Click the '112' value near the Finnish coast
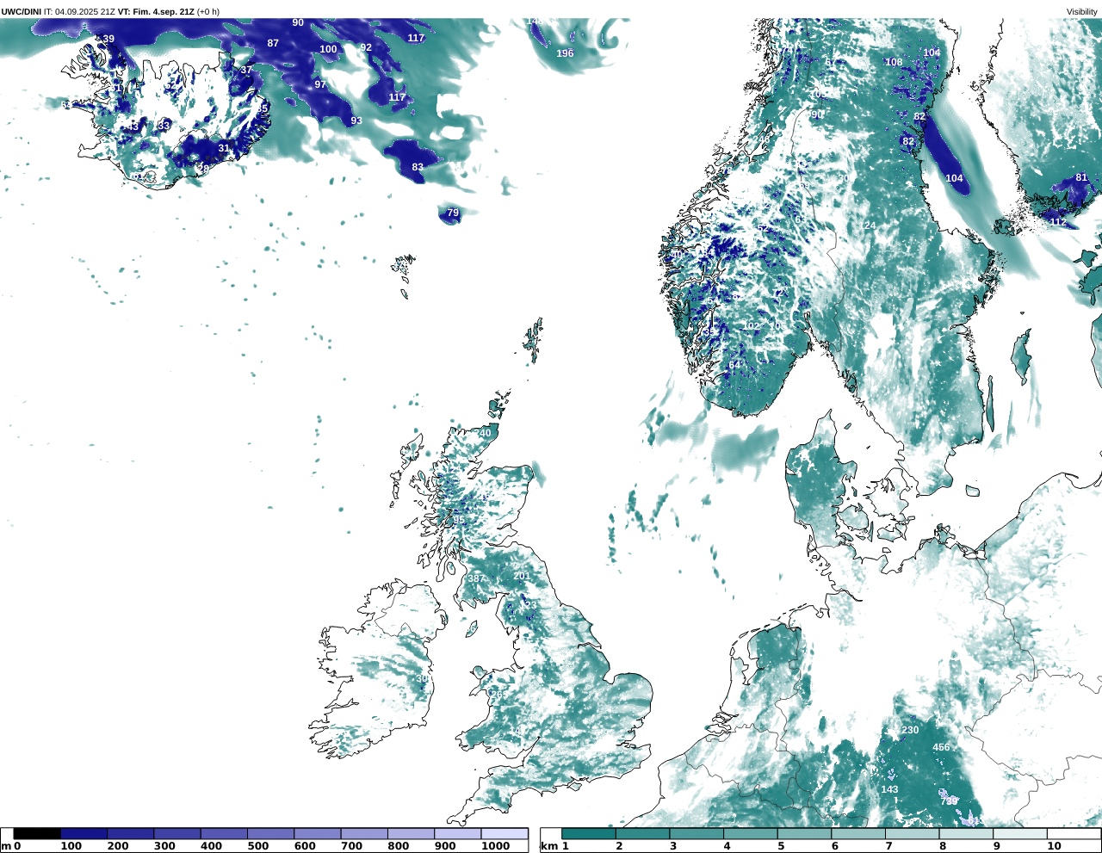Screen dimensions: 1102x853 pos(1058,222)
